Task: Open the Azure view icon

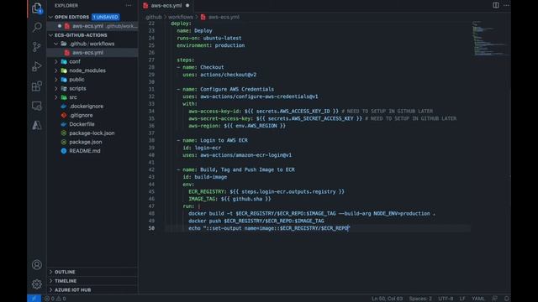Action: click(37, 125)
